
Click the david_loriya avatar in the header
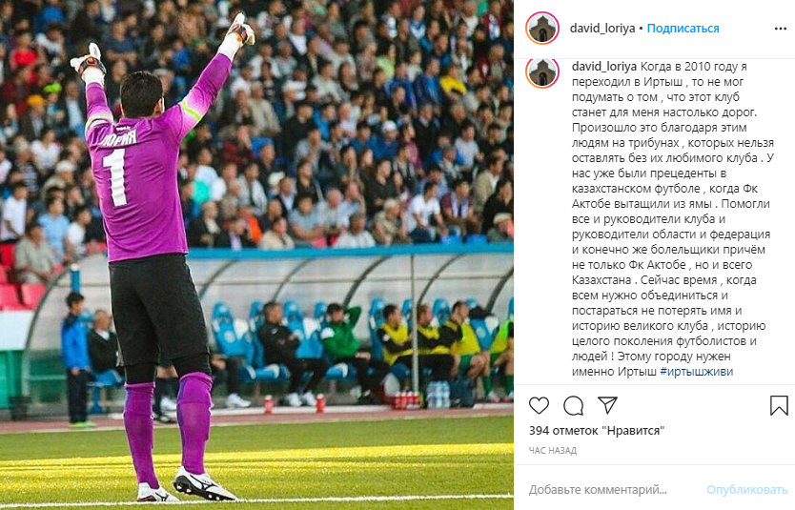pos(542,28)
